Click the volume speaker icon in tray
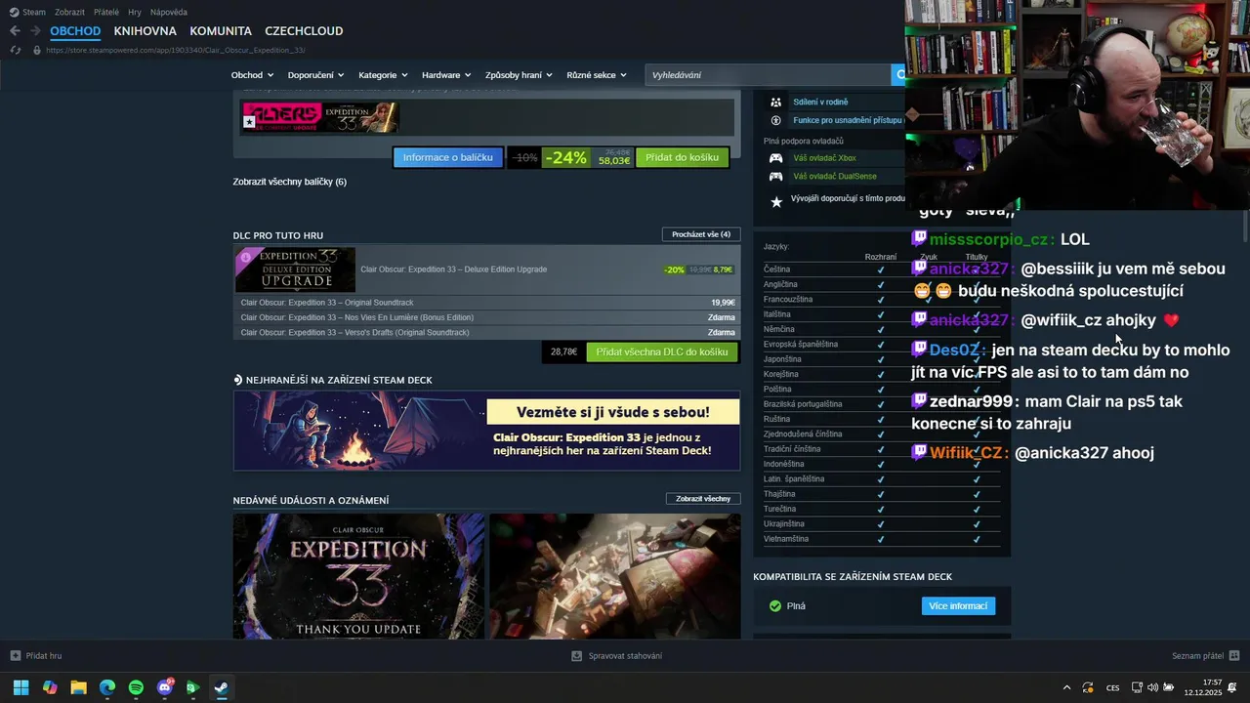The image size is (1250, 703). [1152, 688]
